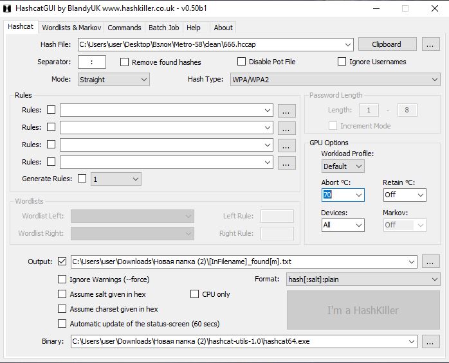Viewport: 449px width, 363px height.
Task: Open the Batch Job tab
Action: click(163, 28)
